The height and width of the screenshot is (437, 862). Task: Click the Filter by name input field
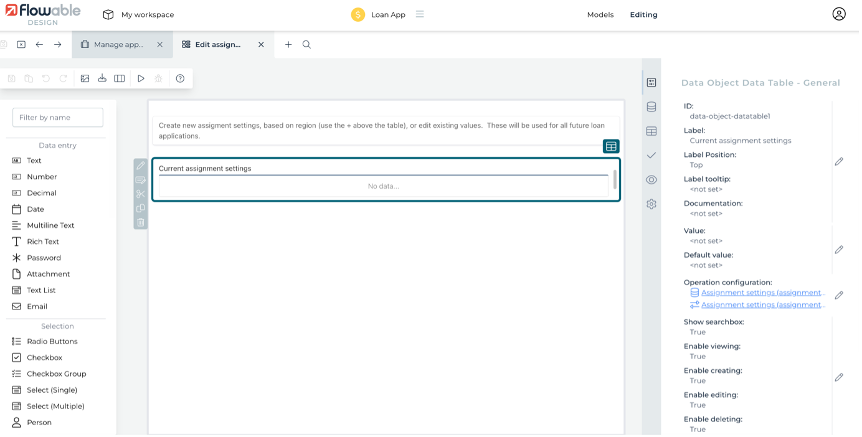coord(58,118)
